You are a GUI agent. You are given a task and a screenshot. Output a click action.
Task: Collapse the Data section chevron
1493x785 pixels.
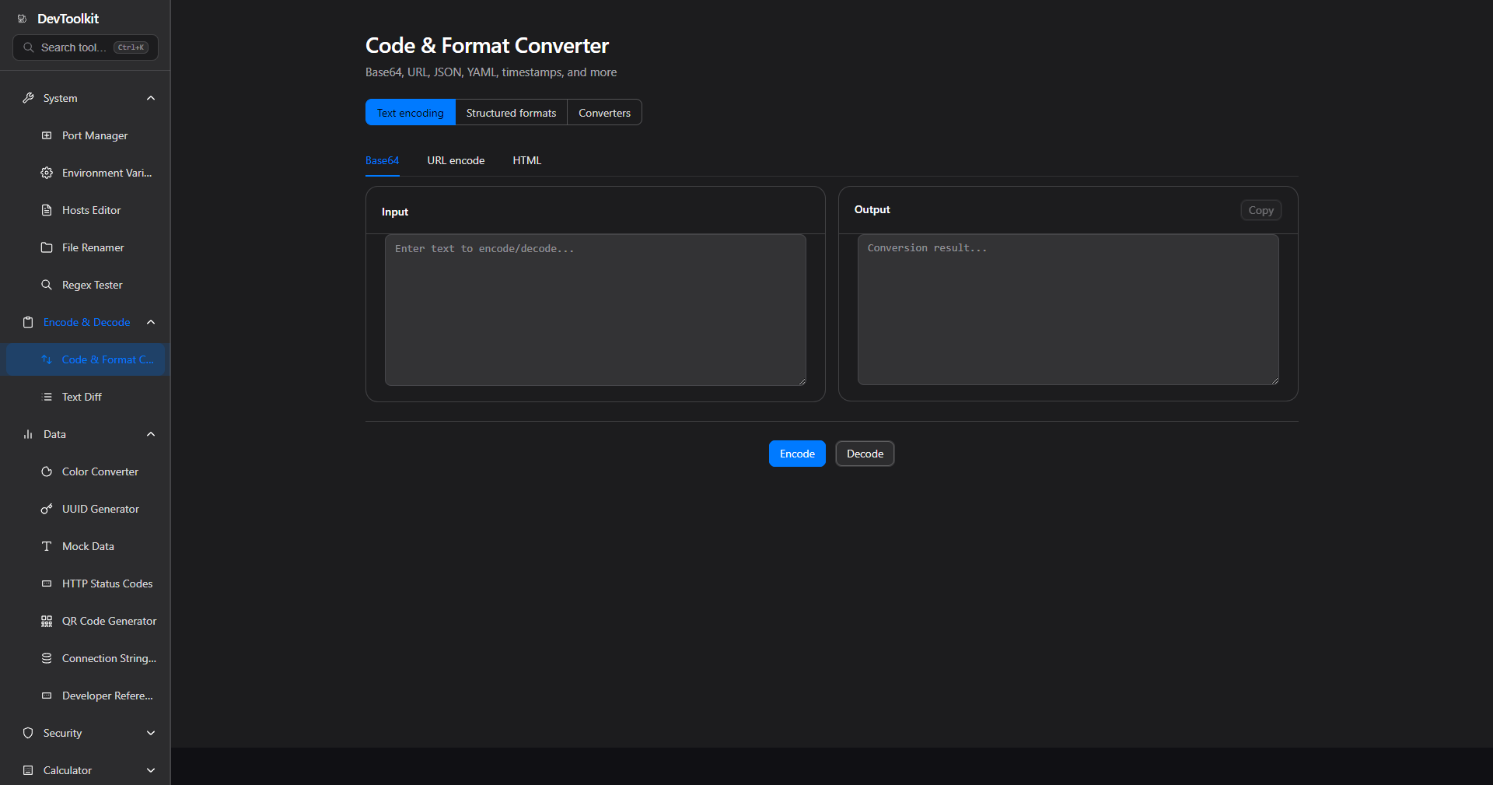tap(151, 434)
